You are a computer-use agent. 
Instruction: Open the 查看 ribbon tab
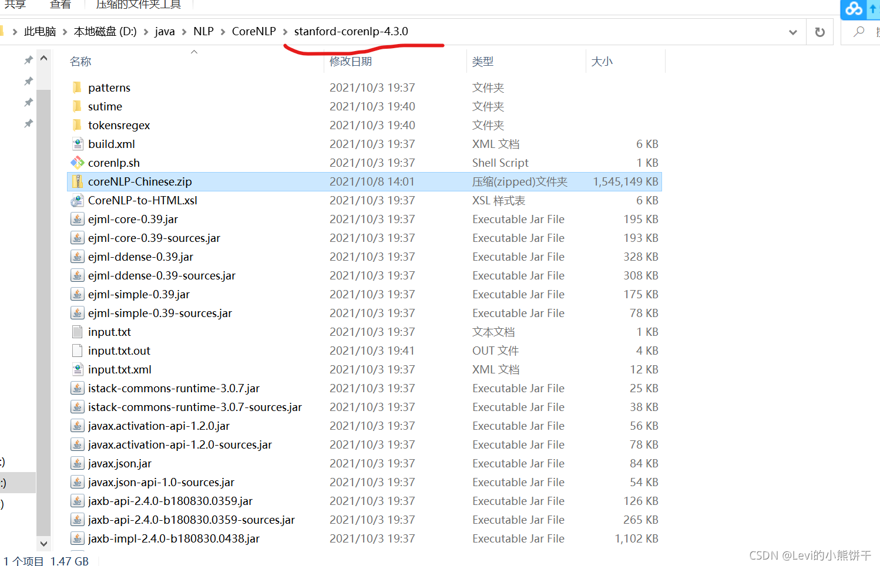pyautogui.click(x=60, y=5)
